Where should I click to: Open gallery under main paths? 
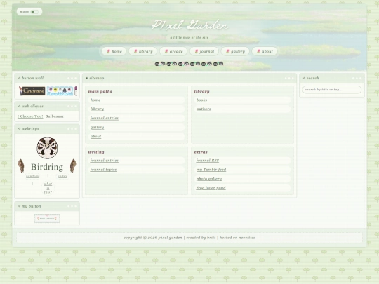coord(97,127)
